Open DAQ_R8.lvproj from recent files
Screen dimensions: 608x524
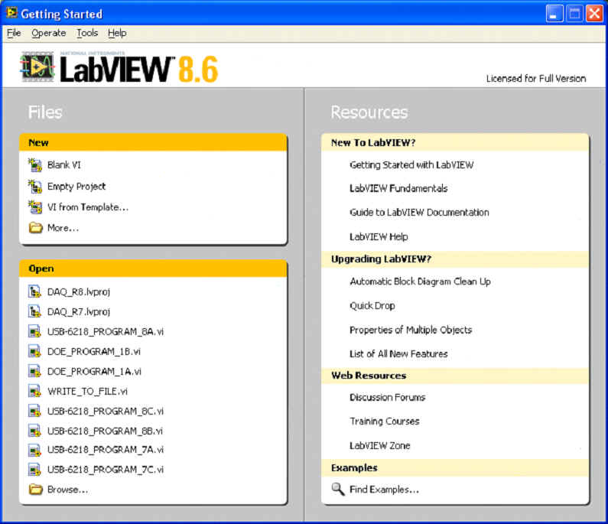79,291
